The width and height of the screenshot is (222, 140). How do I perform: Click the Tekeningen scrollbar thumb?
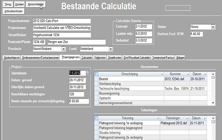click(213, 122)
